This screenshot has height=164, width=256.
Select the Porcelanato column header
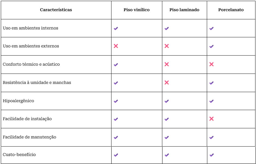[x=231, y=10]
